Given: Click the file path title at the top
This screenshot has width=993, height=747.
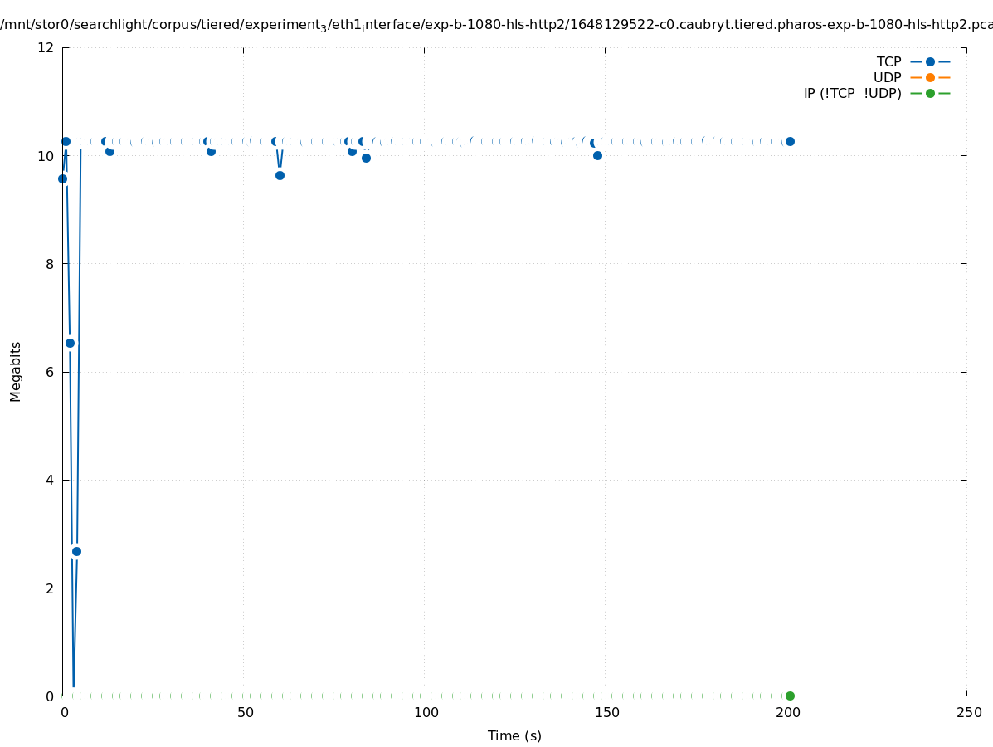Looking at the screenshot, I should (x=496, y=24).
